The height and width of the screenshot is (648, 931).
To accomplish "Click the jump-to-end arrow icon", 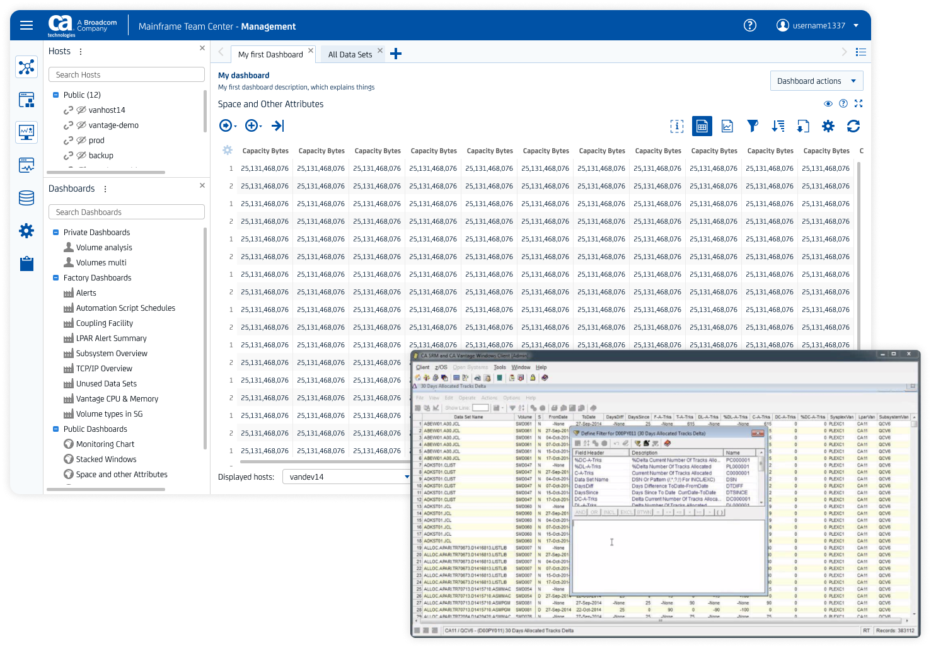I will [278, 125].
